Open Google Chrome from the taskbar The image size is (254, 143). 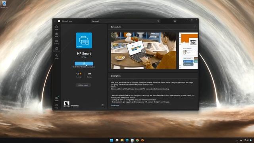click(x=137, y=140)
